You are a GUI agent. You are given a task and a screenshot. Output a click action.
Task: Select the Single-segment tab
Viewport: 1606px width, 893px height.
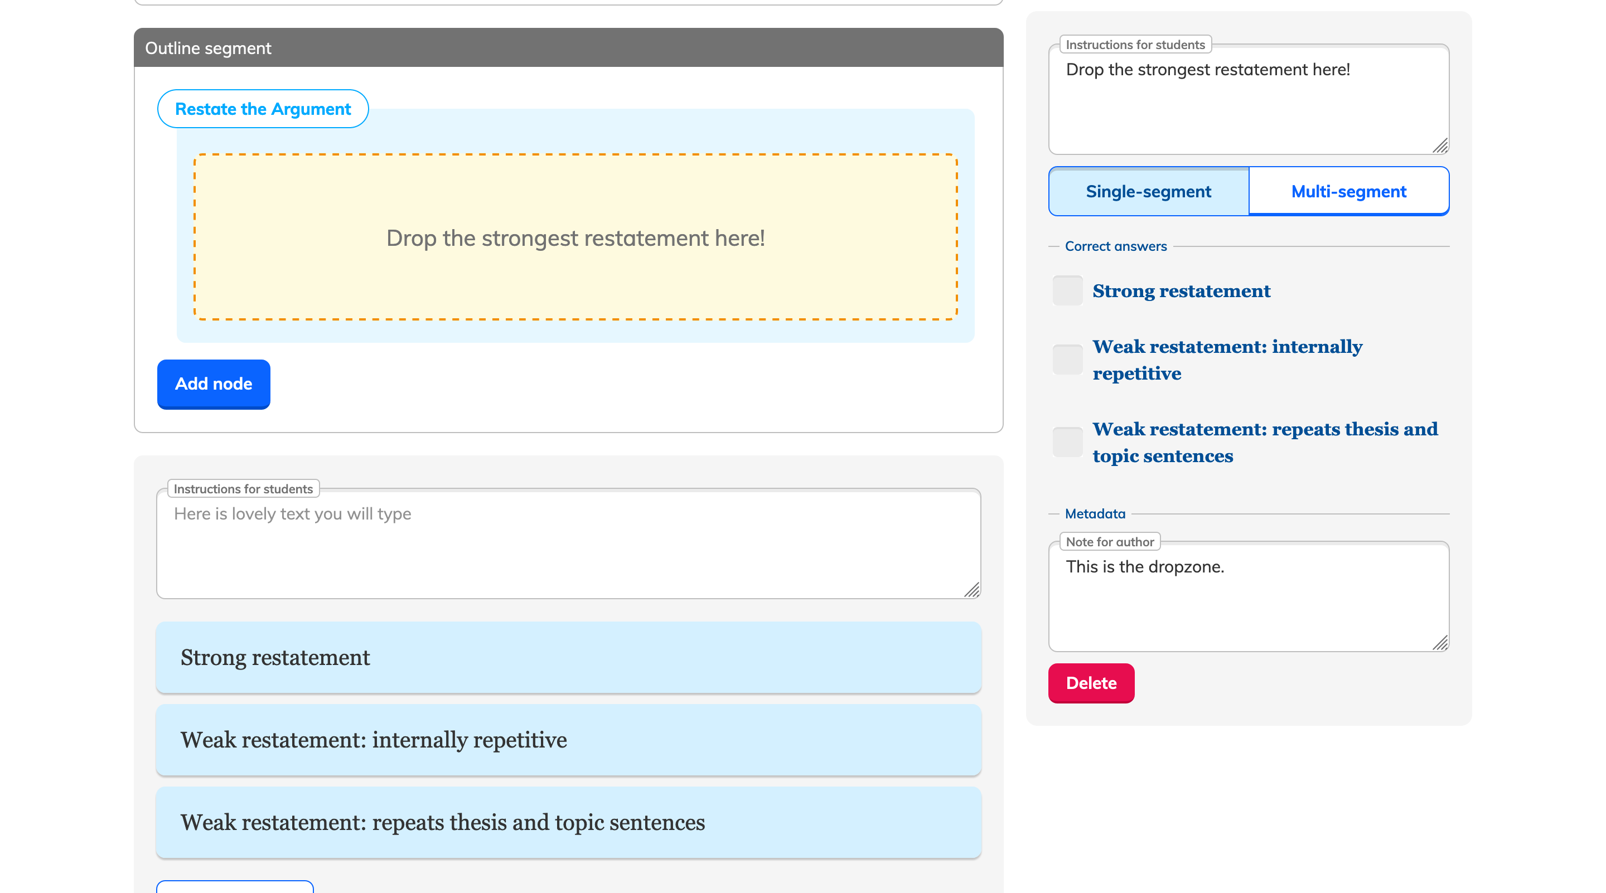point(1148,191)
